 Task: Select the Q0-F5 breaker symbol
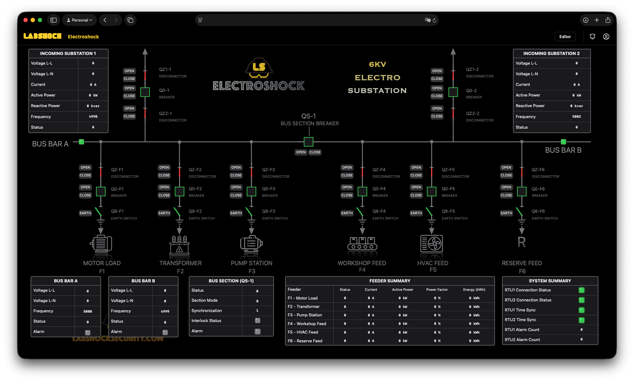[432, 191]
